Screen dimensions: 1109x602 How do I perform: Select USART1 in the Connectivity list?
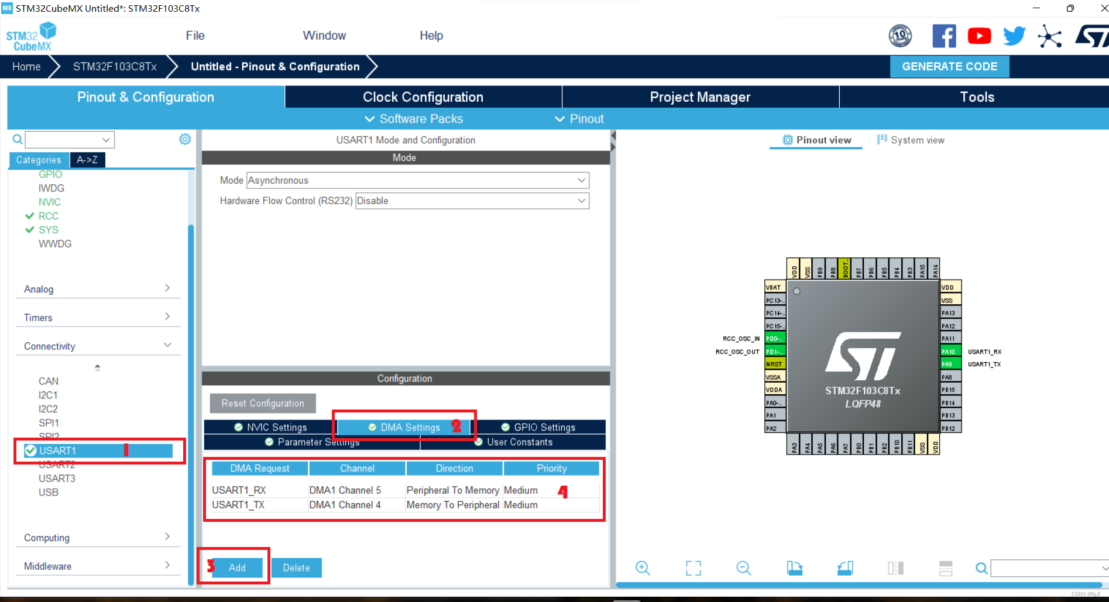coord(98,450)
